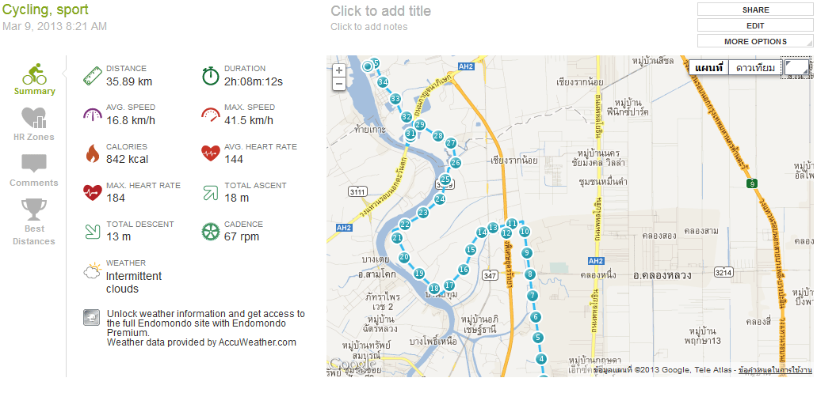The width and height of the screenshot is (817, 393).
Task: Expand the map overview corner control
Action: point(796,68)
